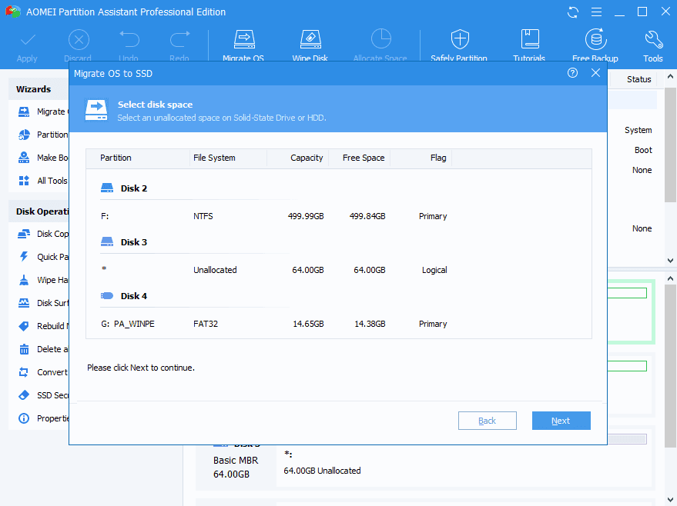Image resolution: width=677 pixels, height=506 pixels.
Task: Open the Tutorials toolbar icon
Action: [529, 39]
